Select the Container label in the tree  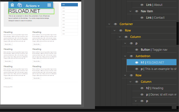click(x=126, y=24)
